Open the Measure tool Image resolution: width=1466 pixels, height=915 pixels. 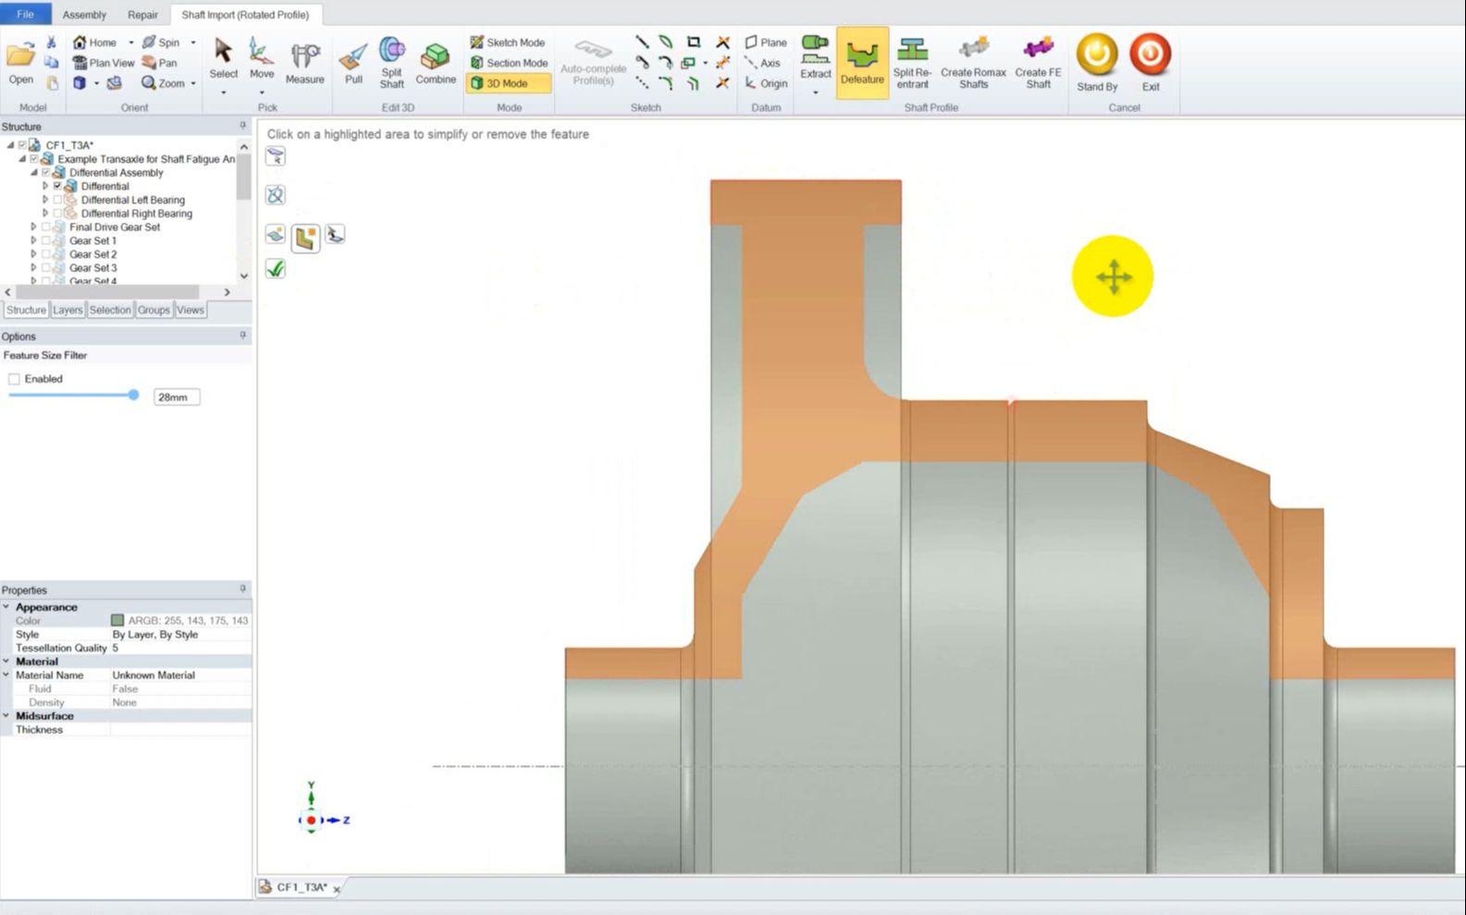pos(304,63)
